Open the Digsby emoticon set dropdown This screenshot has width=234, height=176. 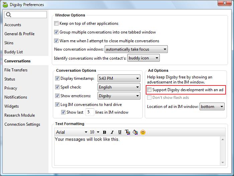coord(119,96)
